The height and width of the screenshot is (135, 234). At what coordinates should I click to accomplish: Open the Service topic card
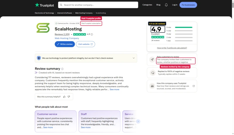click(x=129, y=122)
